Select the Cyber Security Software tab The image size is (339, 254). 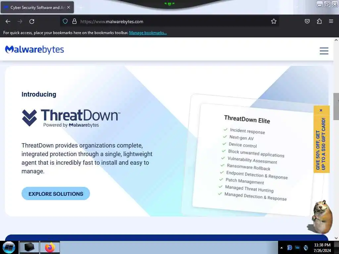pyautogui.click(x=37, y=7)
